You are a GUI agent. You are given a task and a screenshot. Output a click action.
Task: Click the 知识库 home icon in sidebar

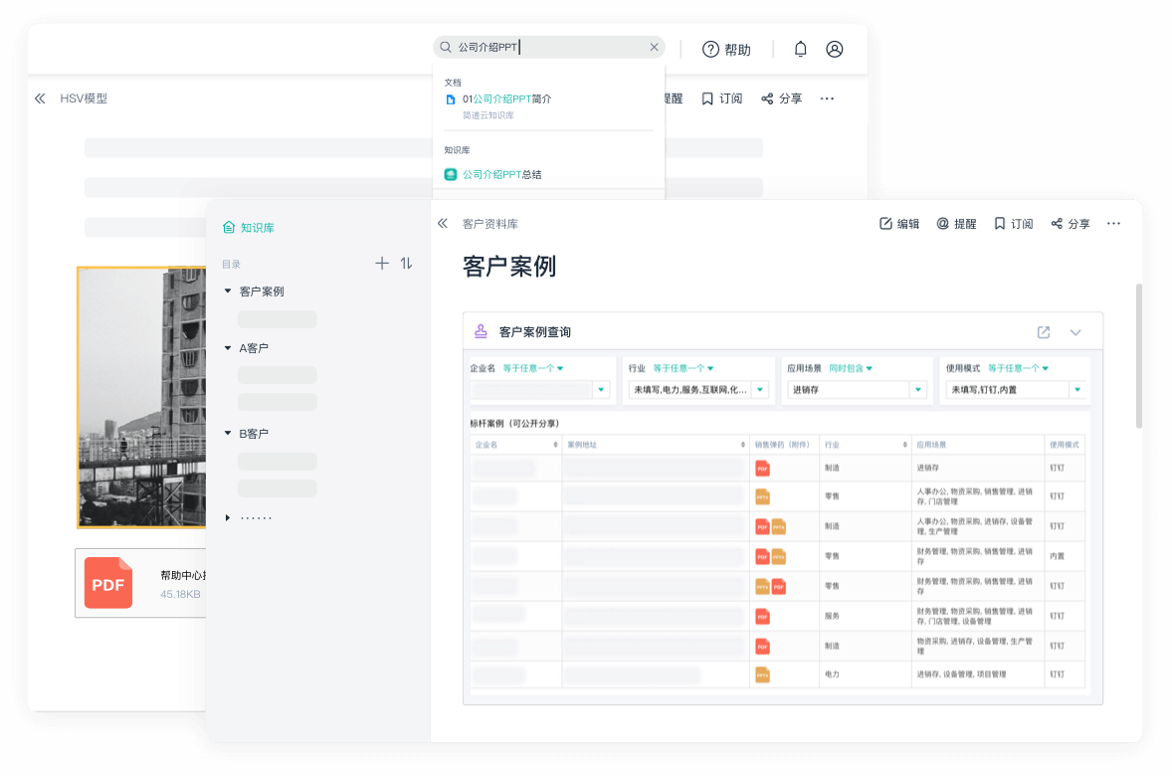229,228
